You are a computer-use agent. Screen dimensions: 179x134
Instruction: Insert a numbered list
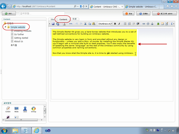[129, 24]
